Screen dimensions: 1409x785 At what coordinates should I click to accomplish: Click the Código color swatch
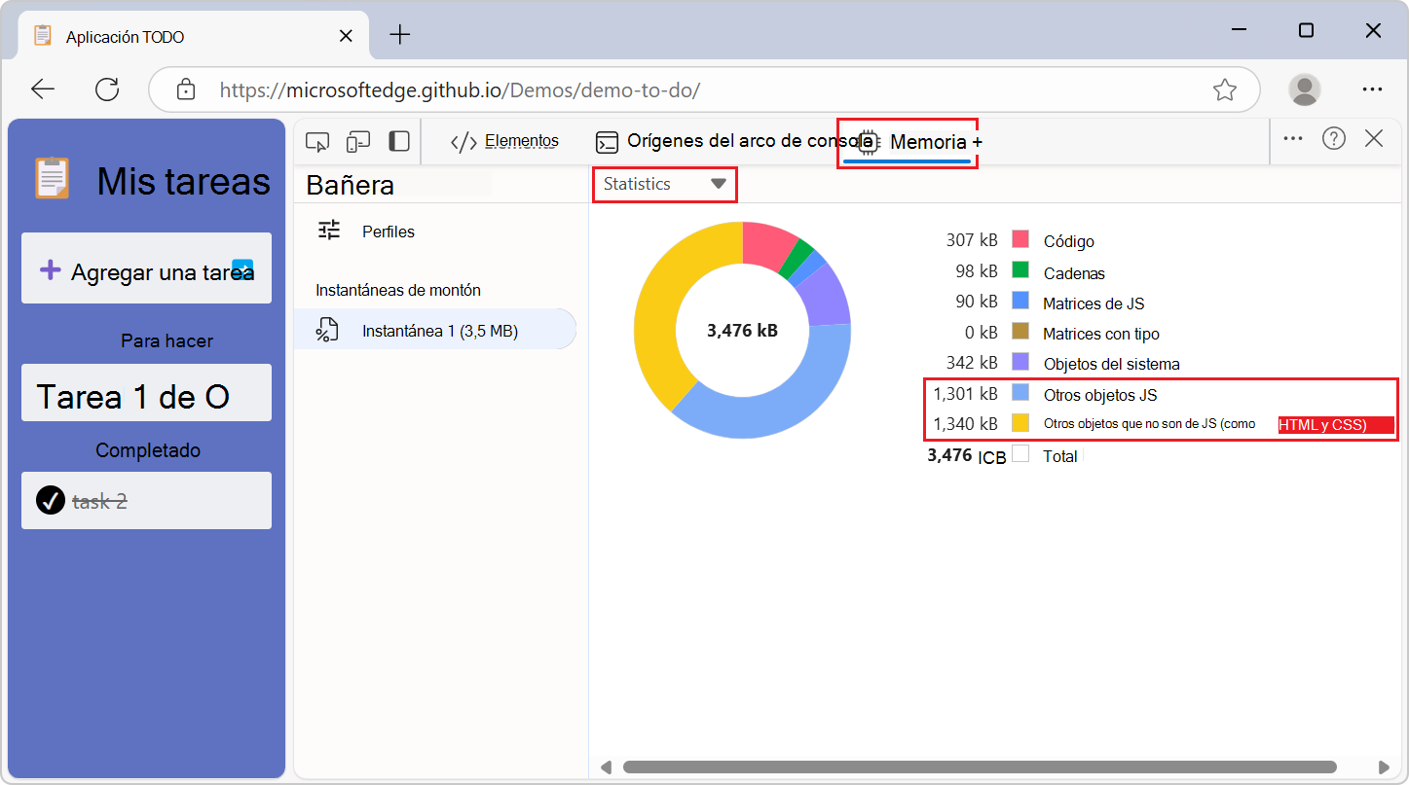(1020, 239)
